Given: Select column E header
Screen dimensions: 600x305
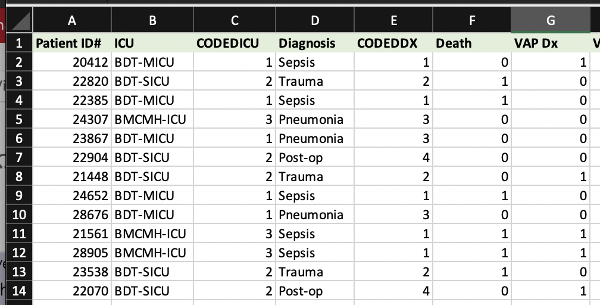Looking at the screenshot, I should tap(393, 21).
